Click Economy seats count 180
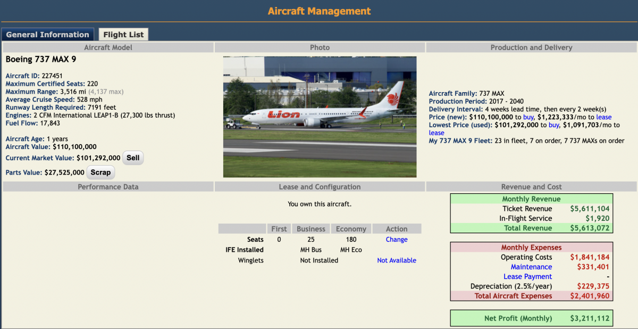Image resolution: width=638 pixels, height=329 pixels. pyautogui.click(x=351, y=240)
